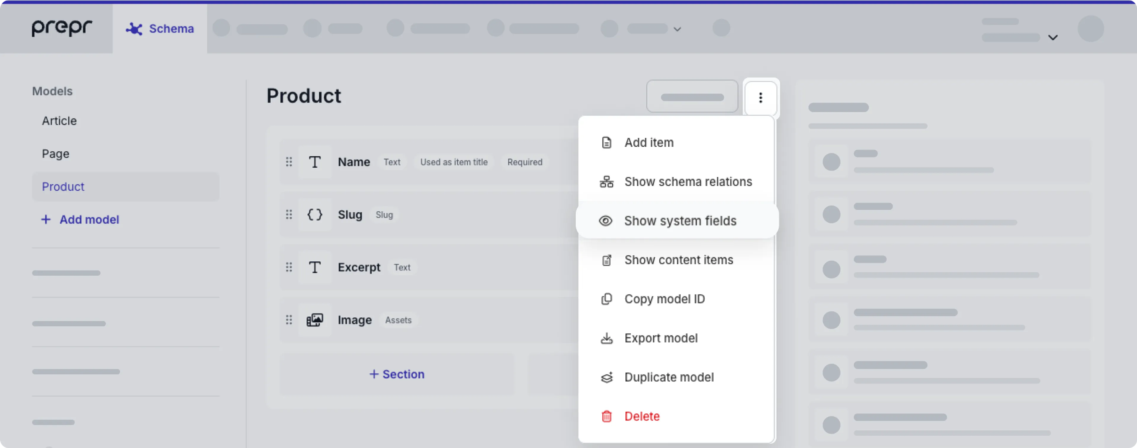This screenshot has width=1137, height=448.
Task: Grab the drag handle next to the Name field
Action: (289, 162)
